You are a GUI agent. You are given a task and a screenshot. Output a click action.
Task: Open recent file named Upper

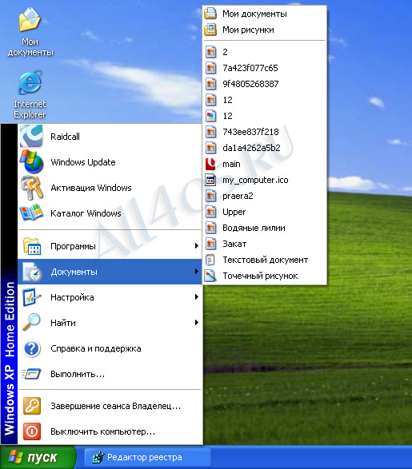coord(264,212)
